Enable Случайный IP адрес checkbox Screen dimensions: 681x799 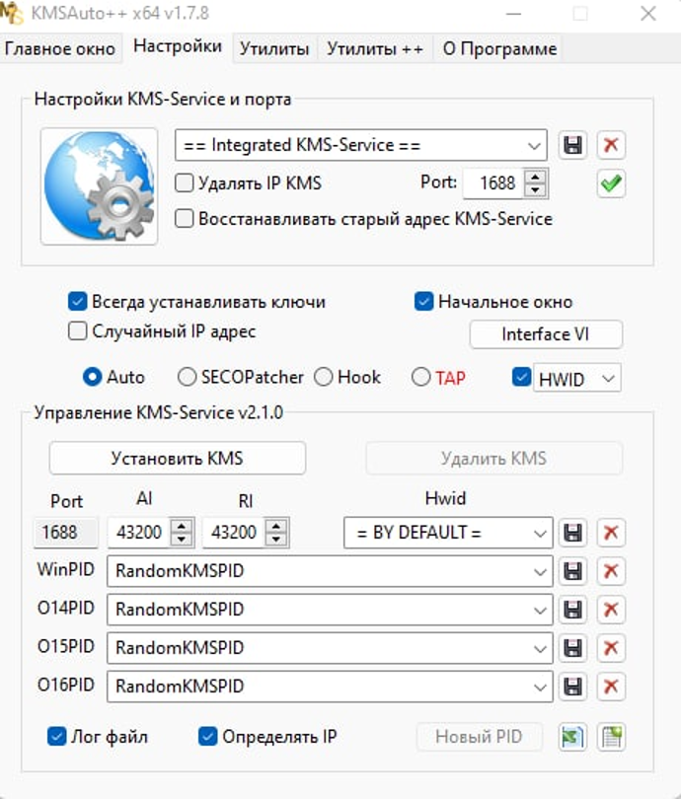(78, 331)
